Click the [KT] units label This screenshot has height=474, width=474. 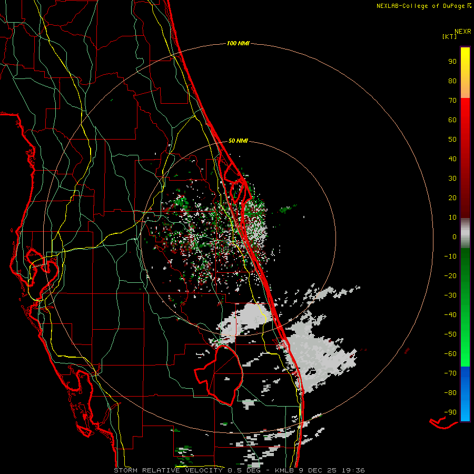coord(449,36)
